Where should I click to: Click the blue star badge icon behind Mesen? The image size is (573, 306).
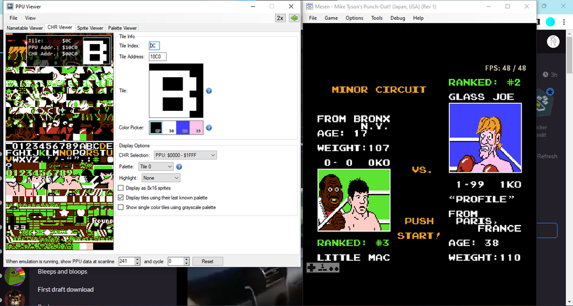coord(550,92)
